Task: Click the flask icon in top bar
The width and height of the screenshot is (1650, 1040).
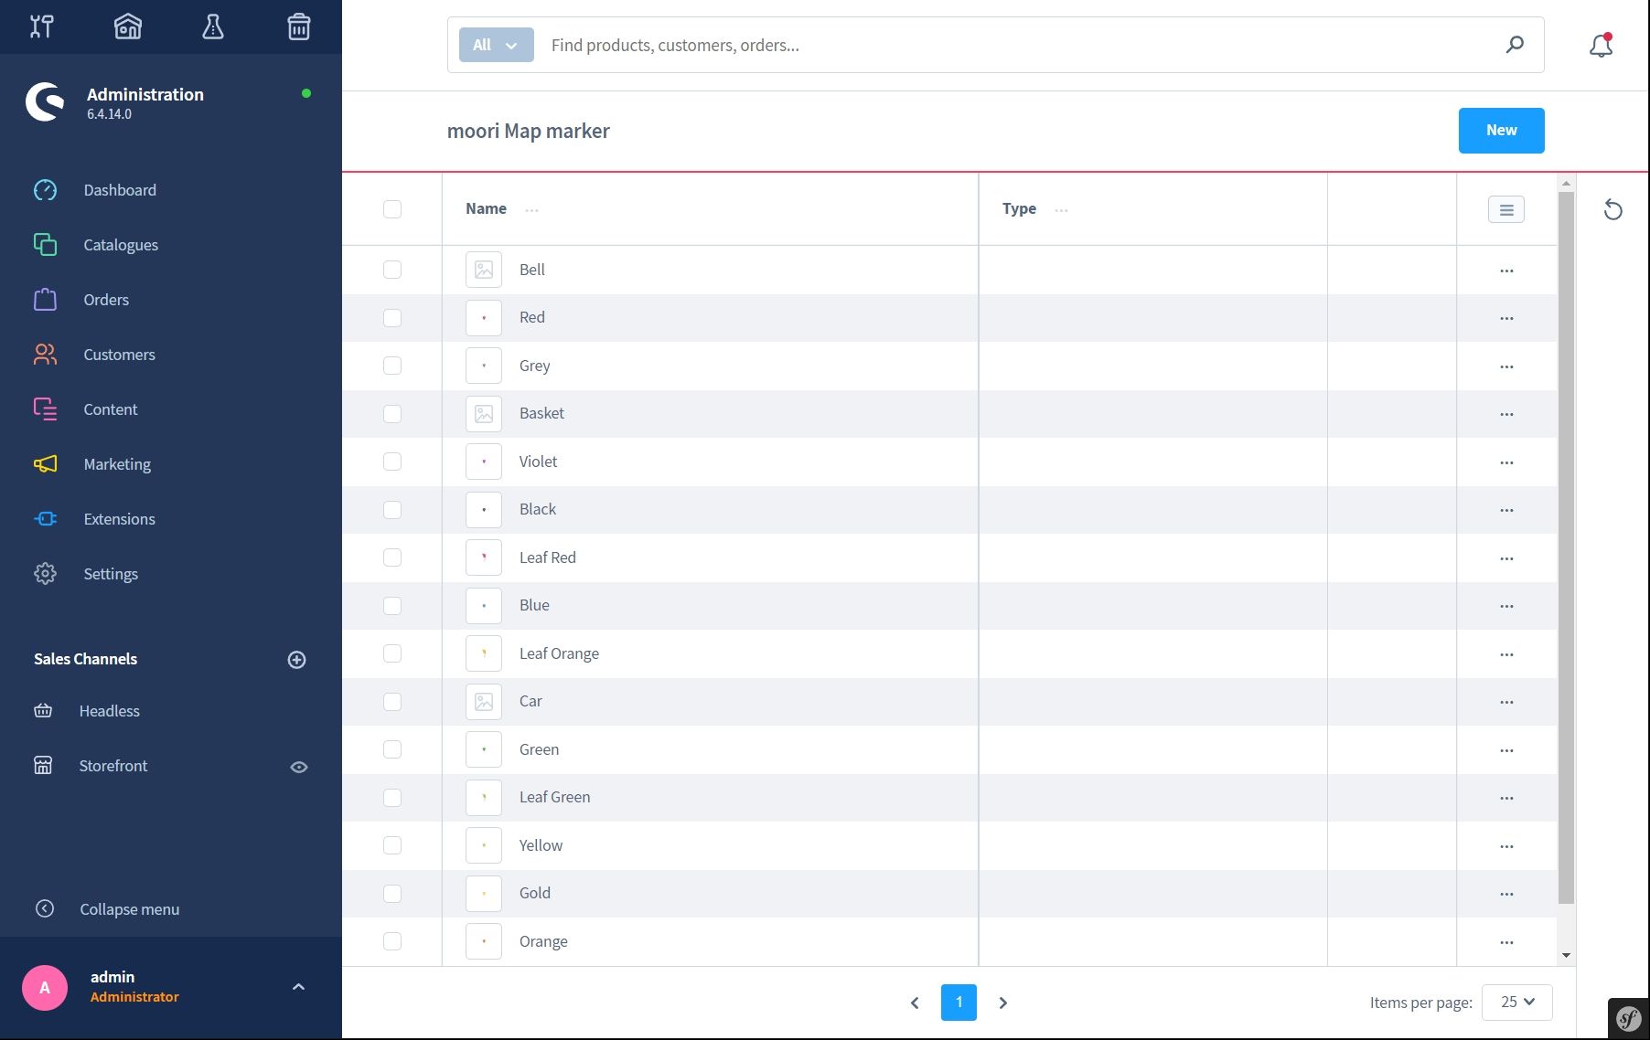Action: pyautogui.click(x=213, y=27)
